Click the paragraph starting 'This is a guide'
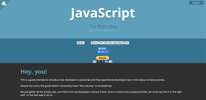The width and height of the screenshot is (206, 100). click(93, 80)
